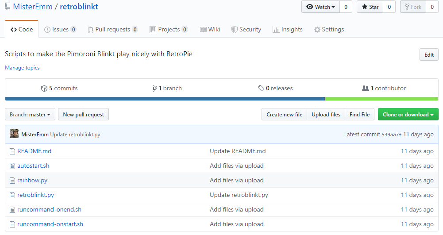Image resolution: width=443 pixels, height=235 pixels.
Task: Open the Settings tab label
Action: [333, 29]
